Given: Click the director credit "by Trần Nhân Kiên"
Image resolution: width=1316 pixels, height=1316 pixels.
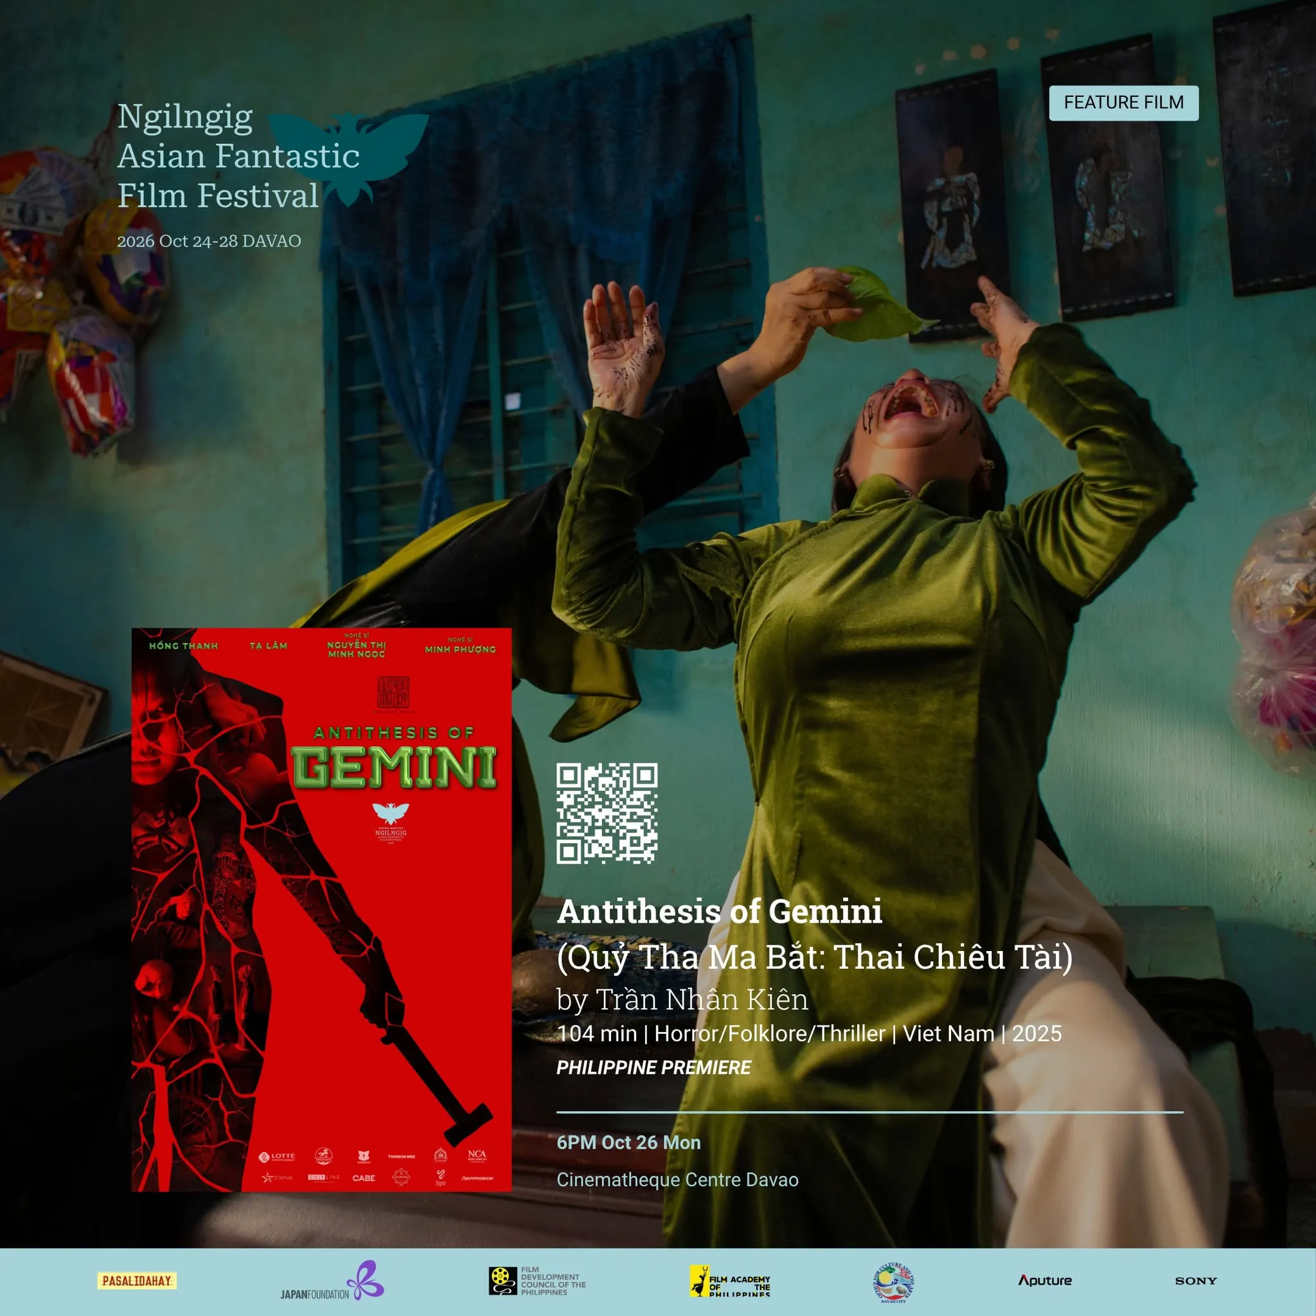Looking at the screenshot, I should pos(682,999).
